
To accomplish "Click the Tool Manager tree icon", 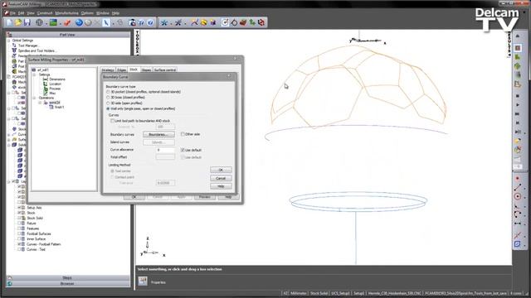I will [x=14, y=46].
